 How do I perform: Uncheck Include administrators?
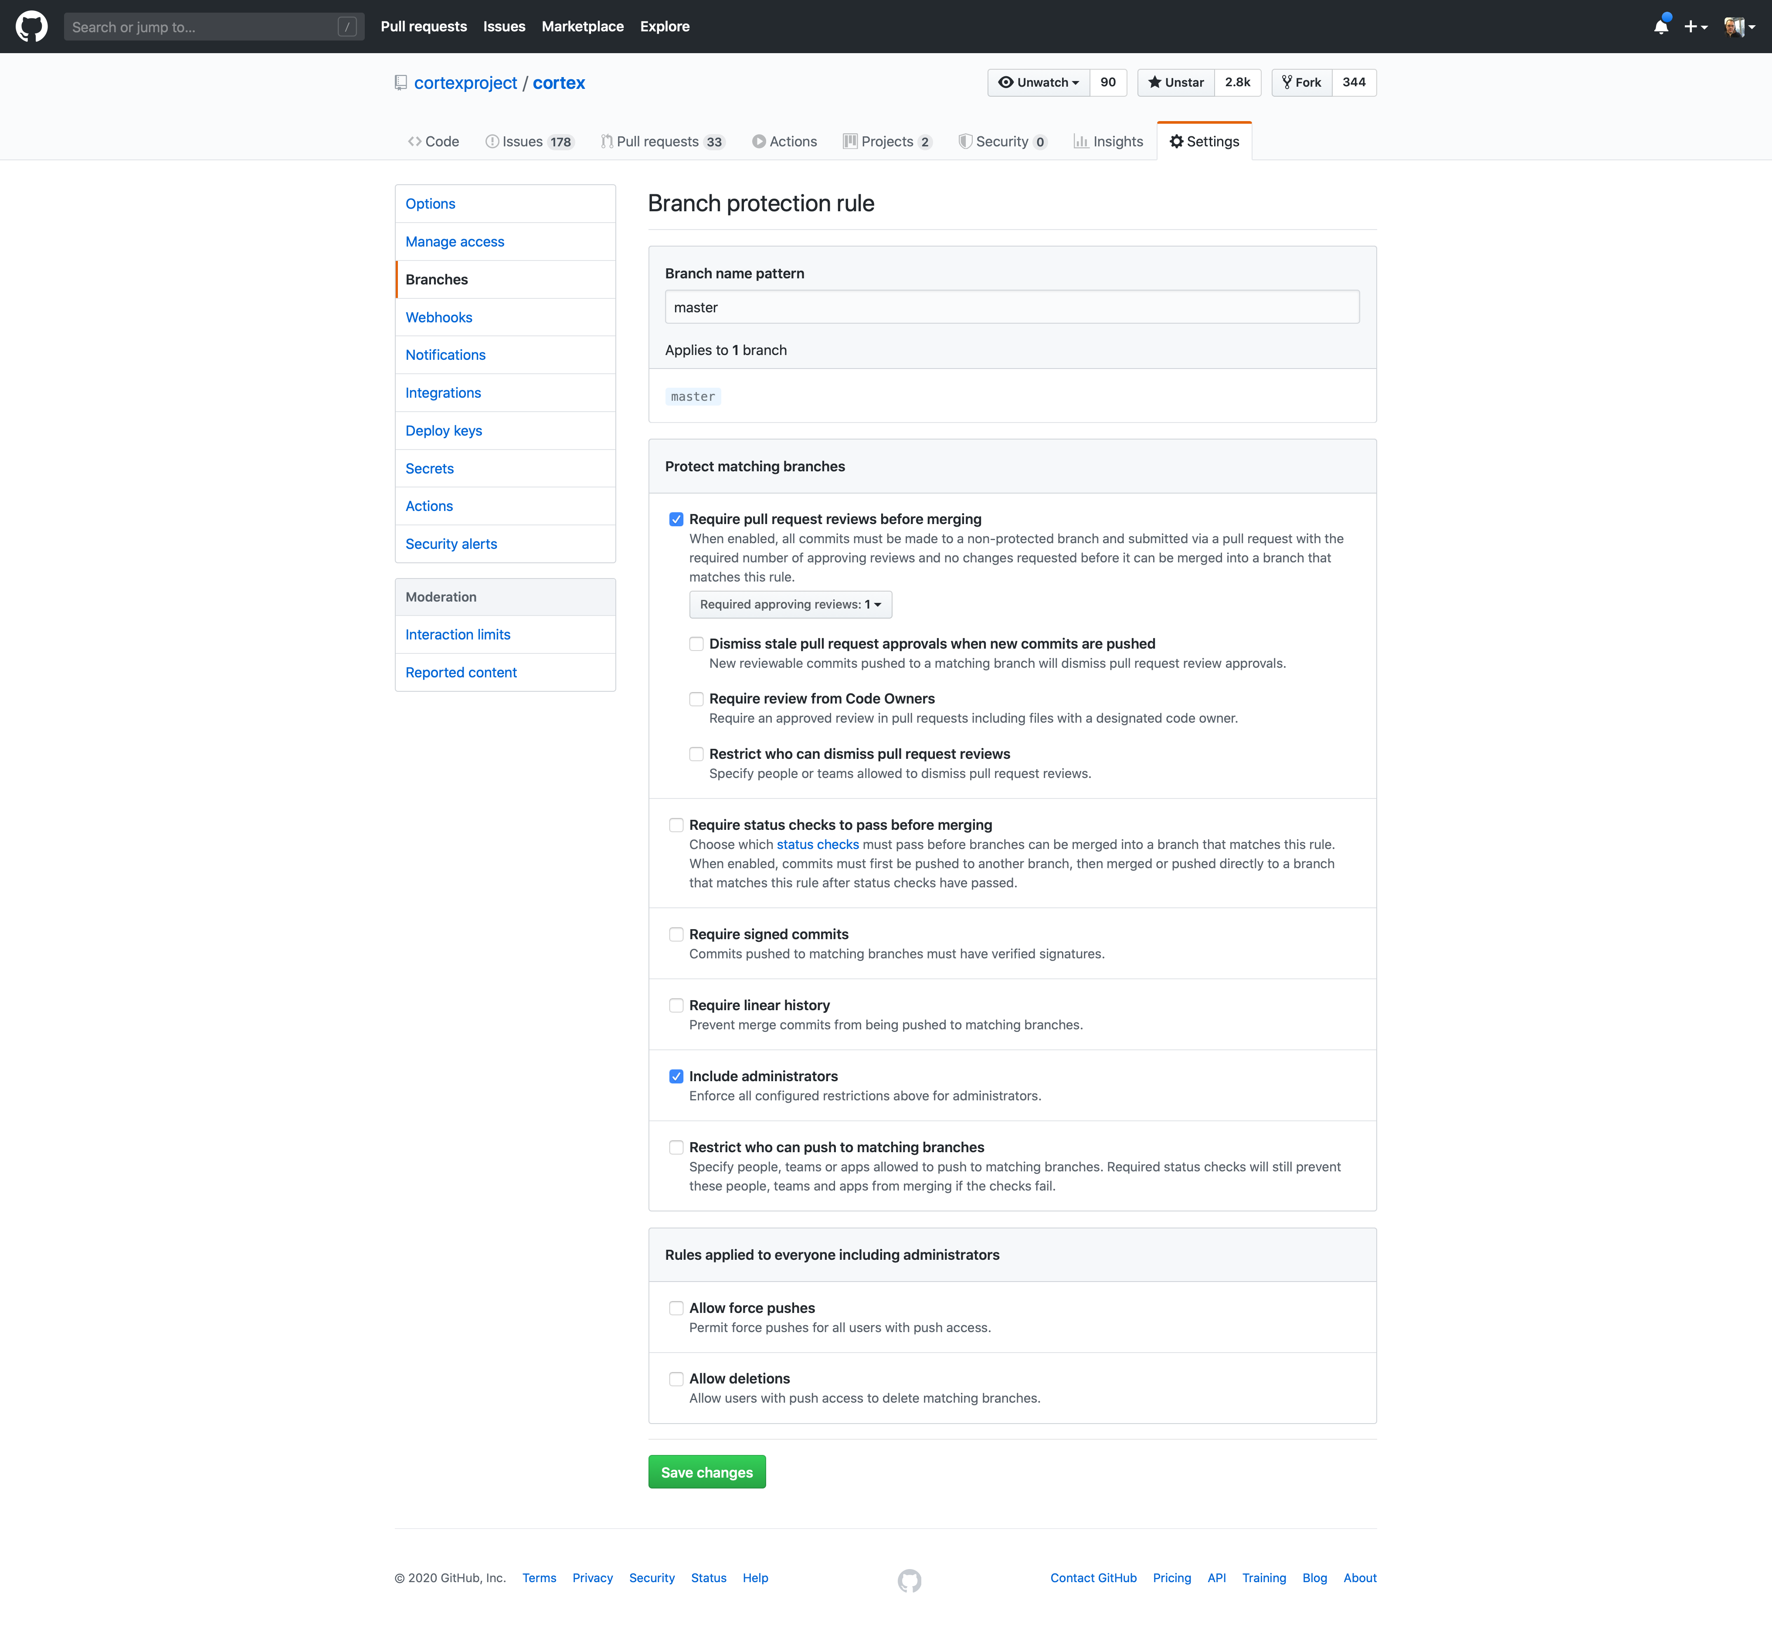(676, 1076)
